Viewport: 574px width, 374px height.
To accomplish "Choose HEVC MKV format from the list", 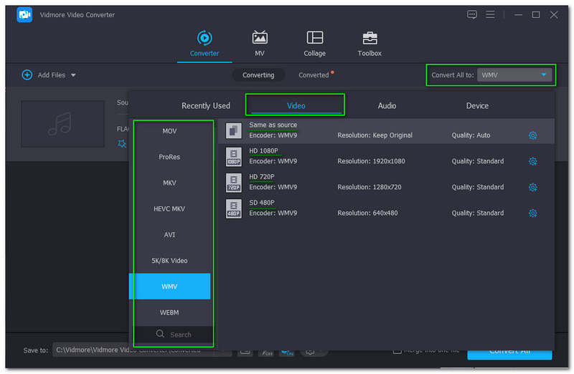I will (169, 208).
